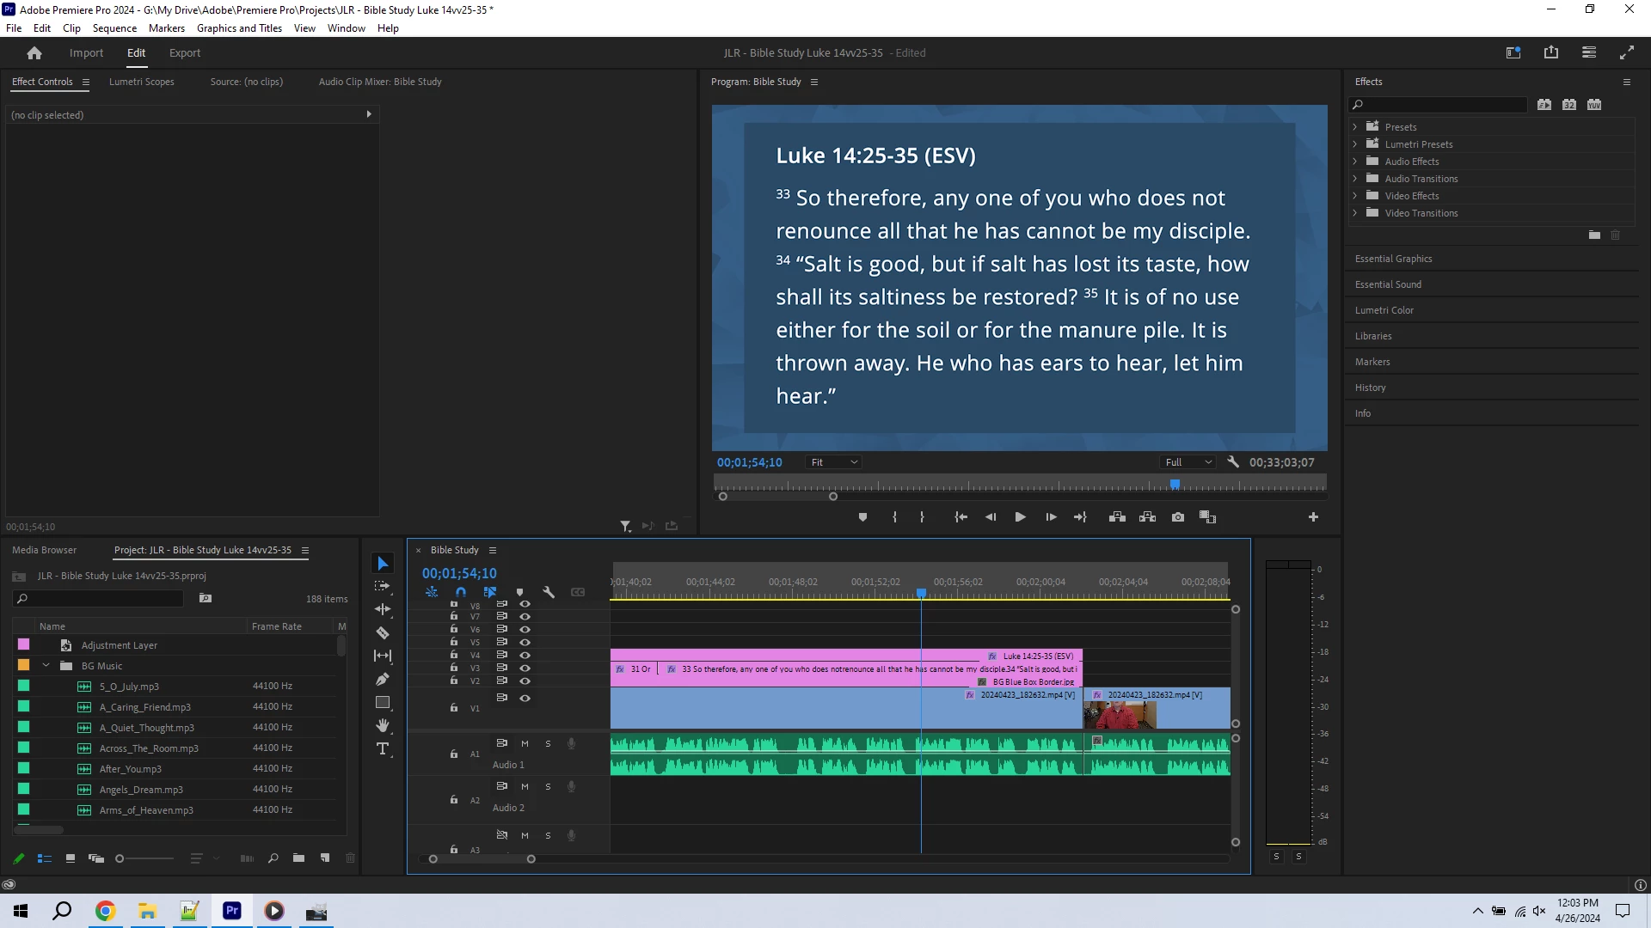The height and width of the screenshot is (928, 1651).
Task: Switch to the Lumetri Scopes tab
Action: (141, 82)
